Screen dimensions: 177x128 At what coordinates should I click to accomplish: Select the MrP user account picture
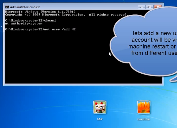100,107
